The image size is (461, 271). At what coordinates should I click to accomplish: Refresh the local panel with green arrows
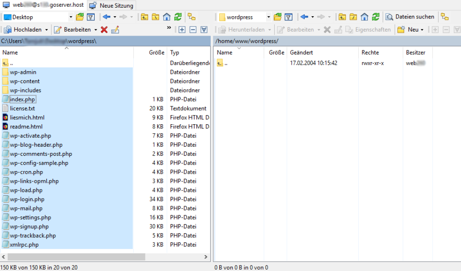coord(178,17)
